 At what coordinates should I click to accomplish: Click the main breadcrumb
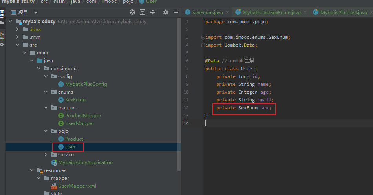click(59, 2)
